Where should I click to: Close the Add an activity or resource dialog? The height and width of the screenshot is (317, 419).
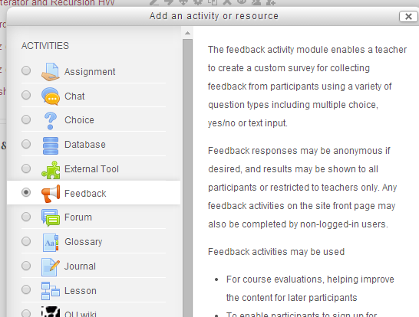[408, 17]
